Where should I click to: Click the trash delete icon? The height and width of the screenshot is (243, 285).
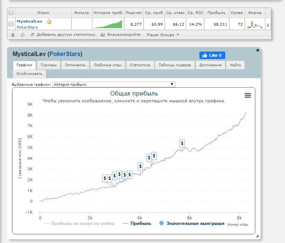pos(13,35)
